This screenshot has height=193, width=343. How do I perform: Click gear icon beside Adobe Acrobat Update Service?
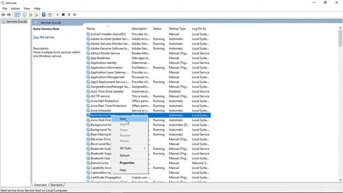[88, 39]
